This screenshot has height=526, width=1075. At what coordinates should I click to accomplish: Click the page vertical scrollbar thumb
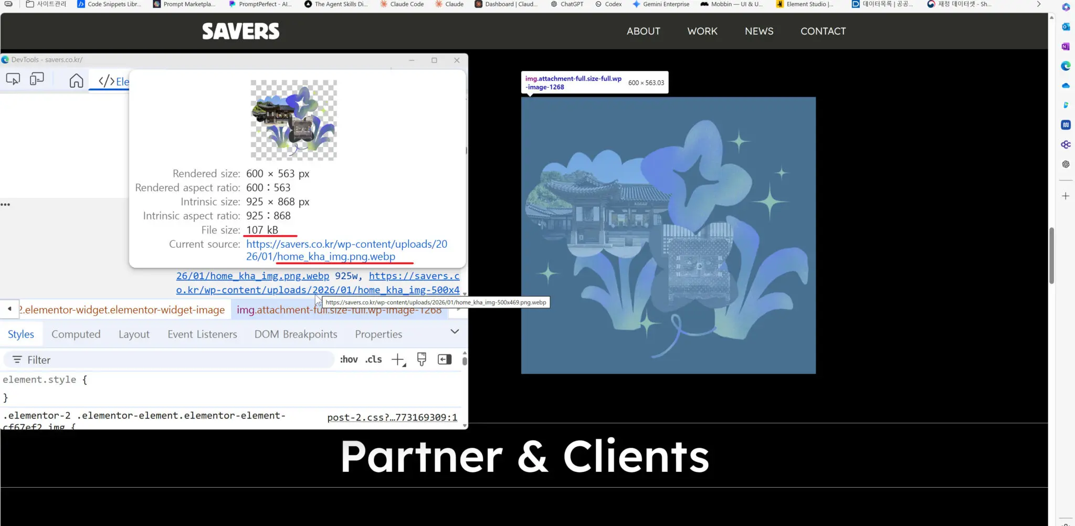(x=1051, y=256)
